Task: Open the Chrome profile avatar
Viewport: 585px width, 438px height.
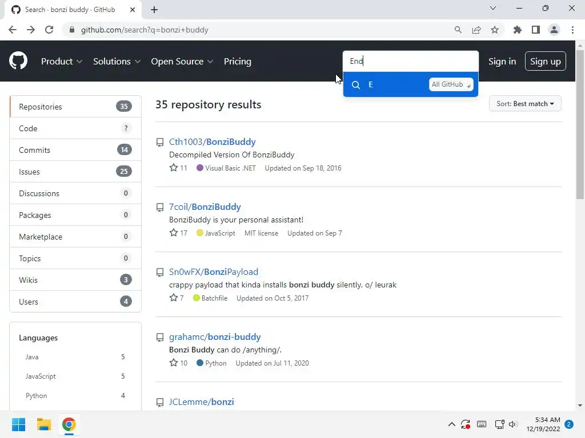Action: [x=554, y=30]
